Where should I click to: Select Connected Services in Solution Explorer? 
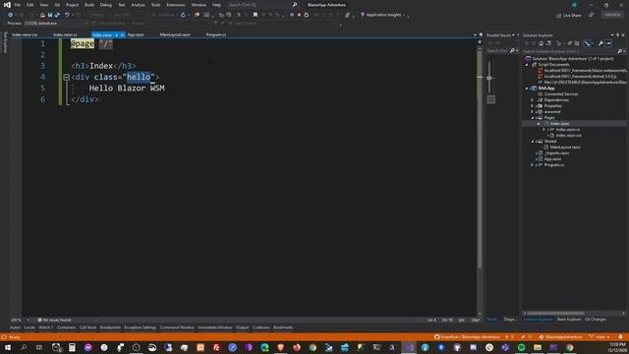click(561, 94)
